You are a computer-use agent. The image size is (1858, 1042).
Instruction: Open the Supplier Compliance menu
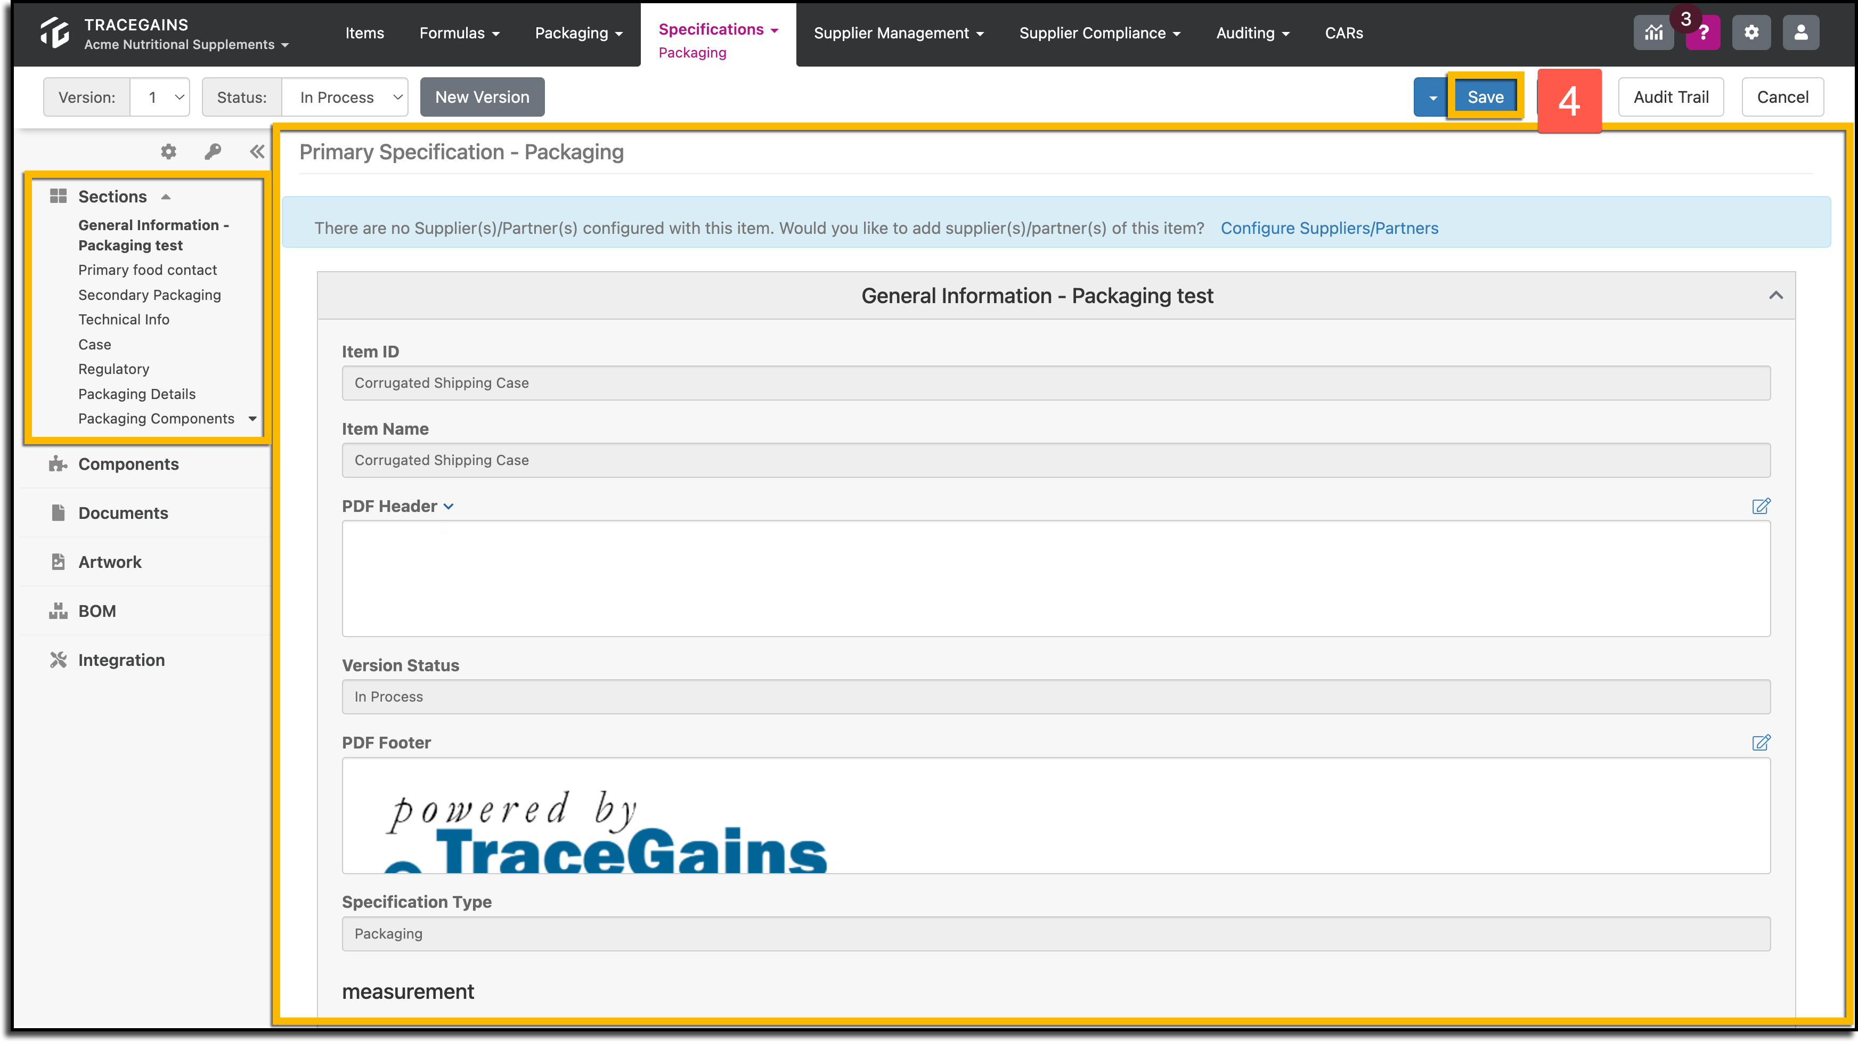pos(1100,33)
